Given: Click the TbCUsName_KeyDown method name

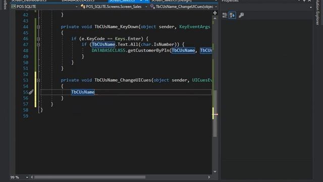Looking at the screenshot, I should tap(117, 27).
